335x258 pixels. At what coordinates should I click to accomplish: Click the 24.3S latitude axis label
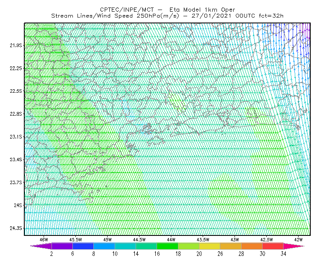point(16,228)
